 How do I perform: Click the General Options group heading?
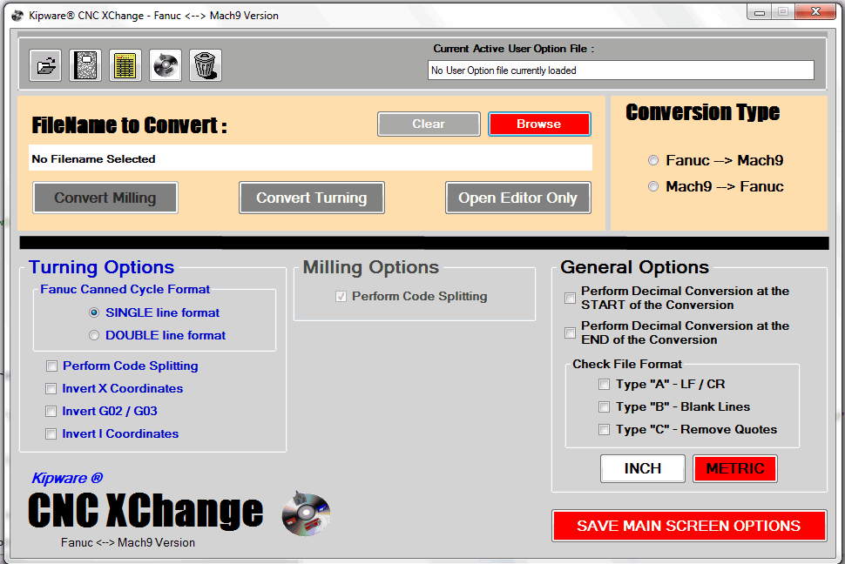pos(634,267)
